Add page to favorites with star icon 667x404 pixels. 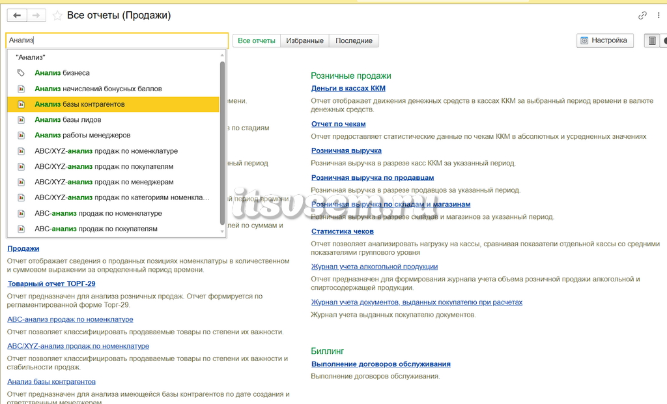coord(57,16)
